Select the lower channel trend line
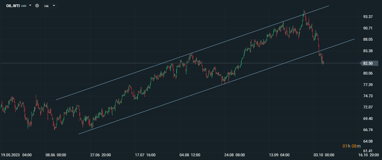Image resolution: width=382 pixels, height=160 pixels. pyautogui.click(x=217, y=87)
